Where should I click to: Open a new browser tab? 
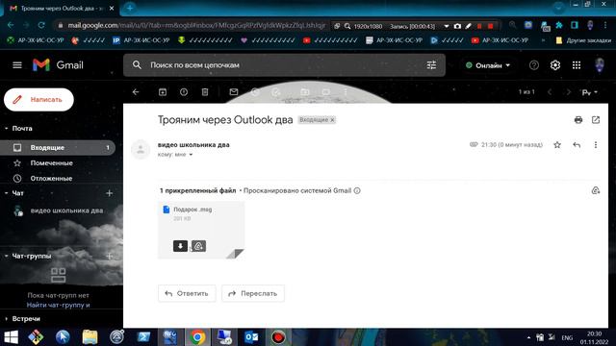click(130, 8)
